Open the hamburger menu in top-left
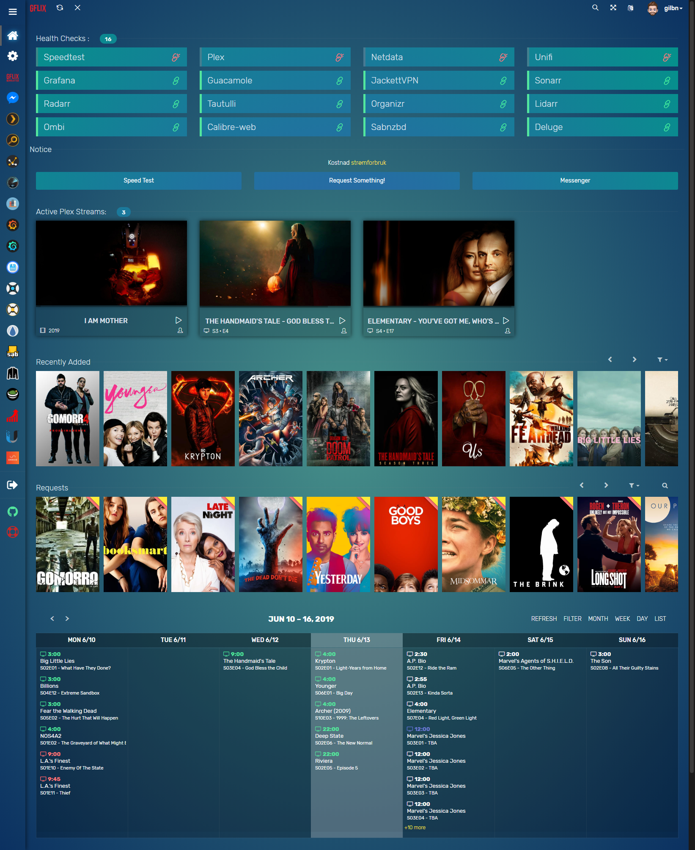The width and height of the screenshot is (695, 850). (x=13, y=12)
